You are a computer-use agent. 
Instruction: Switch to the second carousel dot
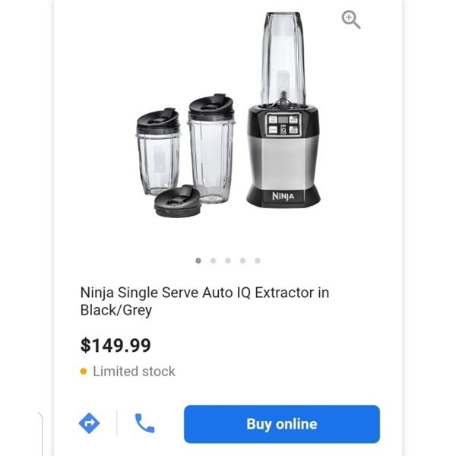(213, 261)
